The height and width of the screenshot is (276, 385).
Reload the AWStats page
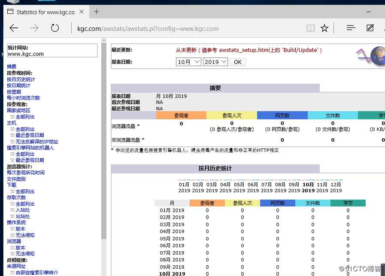(55, 28)
